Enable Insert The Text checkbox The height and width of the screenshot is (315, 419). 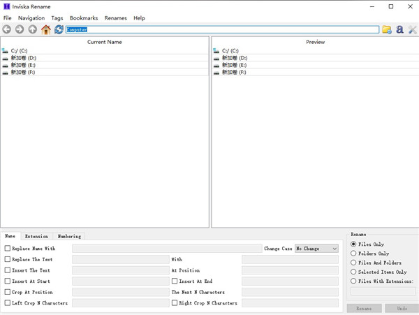[8, 270]
